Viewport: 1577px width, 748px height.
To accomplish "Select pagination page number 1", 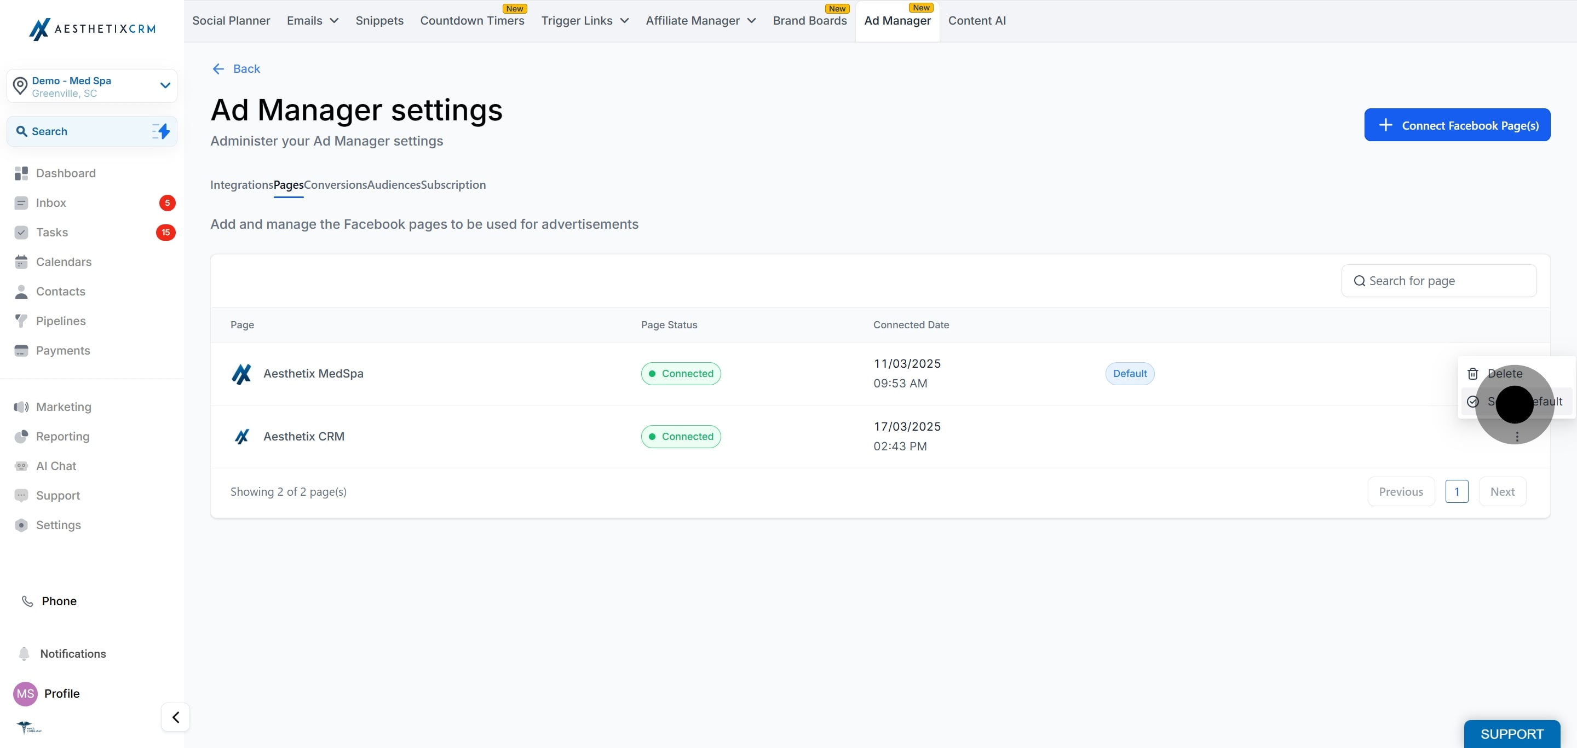I will pyautogui.click(x=1457, y=492).
